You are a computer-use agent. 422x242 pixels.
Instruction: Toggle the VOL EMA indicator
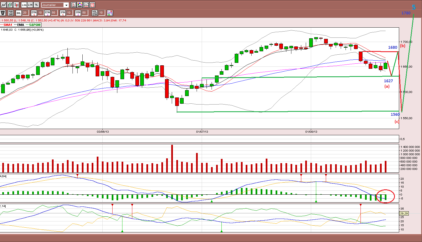94,13
